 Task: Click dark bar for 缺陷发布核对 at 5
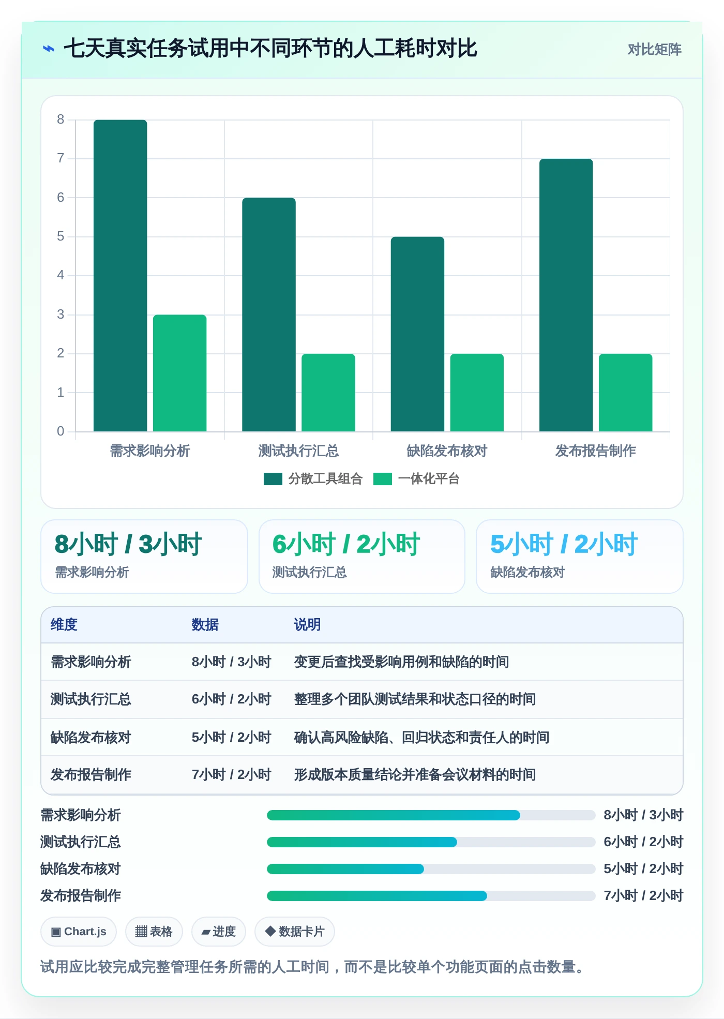point(418,334)
